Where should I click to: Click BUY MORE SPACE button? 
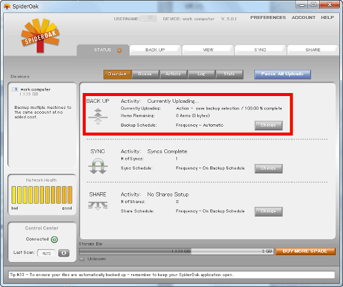tap(305, 252)
